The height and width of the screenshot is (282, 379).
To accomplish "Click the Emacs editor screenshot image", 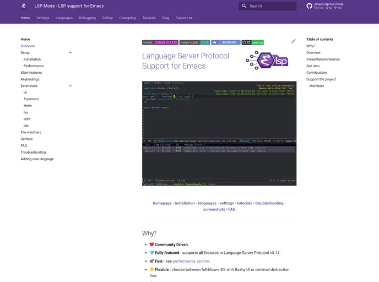I will [219, 133].
